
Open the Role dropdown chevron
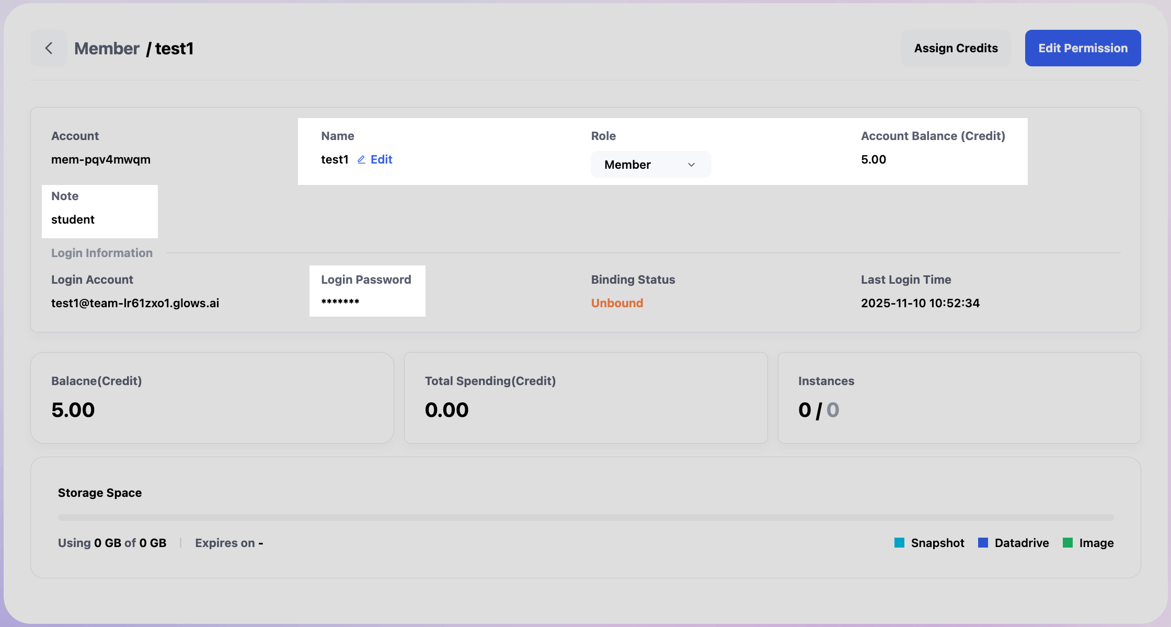tap(691, 165)
